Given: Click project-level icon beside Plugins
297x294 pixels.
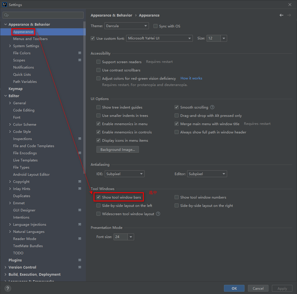Looking at the screenshot, I should (80, 260).
